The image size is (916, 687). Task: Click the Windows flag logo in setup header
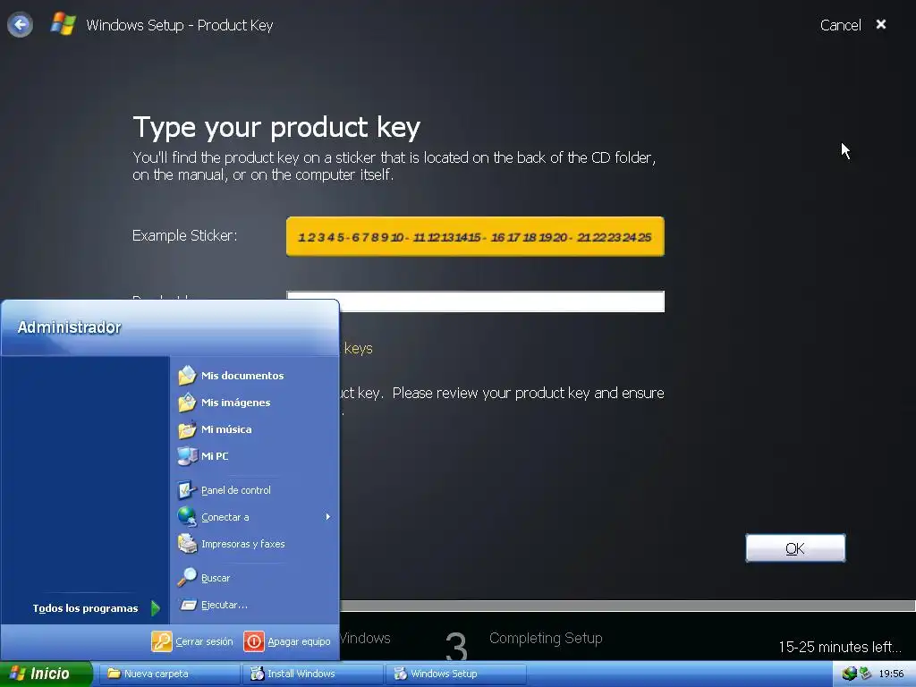pos(64,24)
